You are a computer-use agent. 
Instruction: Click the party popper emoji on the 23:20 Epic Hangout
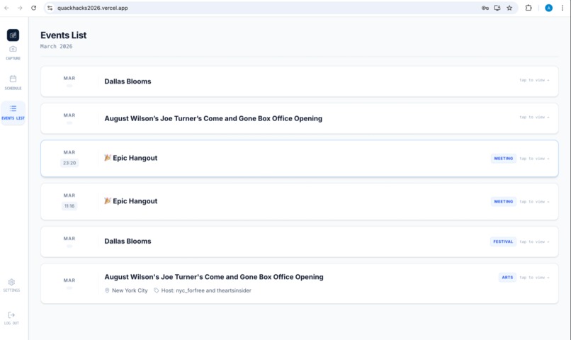tap(108, 158)
